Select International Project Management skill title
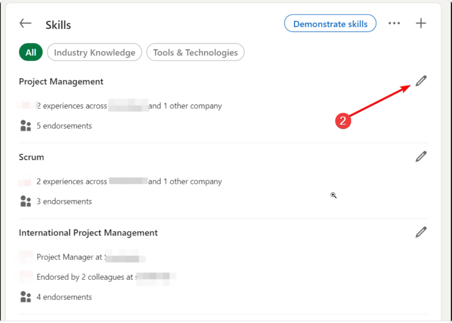452x323 pixels. (x=88, y=233)
